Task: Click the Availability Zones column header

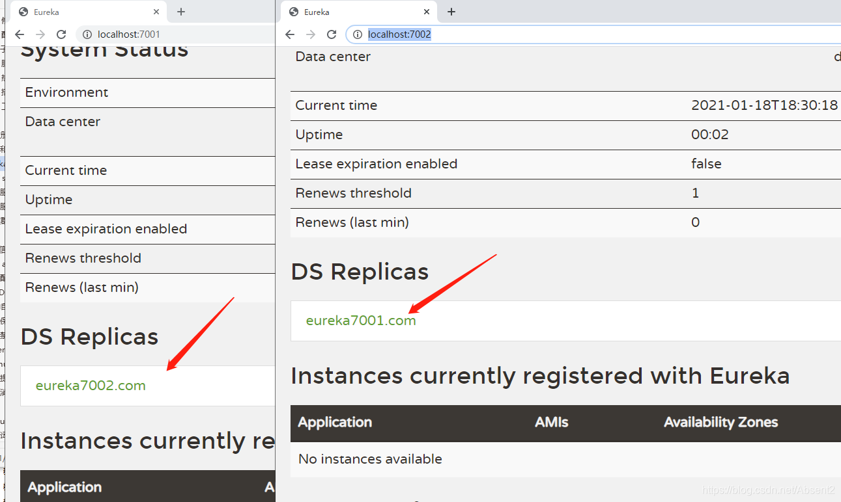Action: pos(720,422)
